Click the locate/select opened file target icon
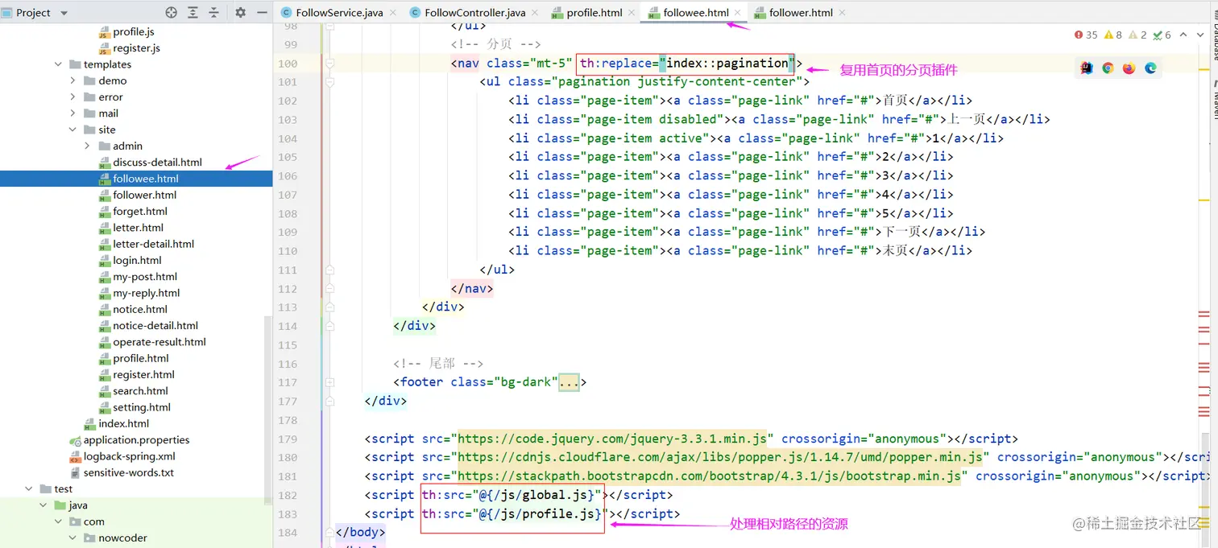Viewport: 1218px width, 548px height. (x=171, y=13)
